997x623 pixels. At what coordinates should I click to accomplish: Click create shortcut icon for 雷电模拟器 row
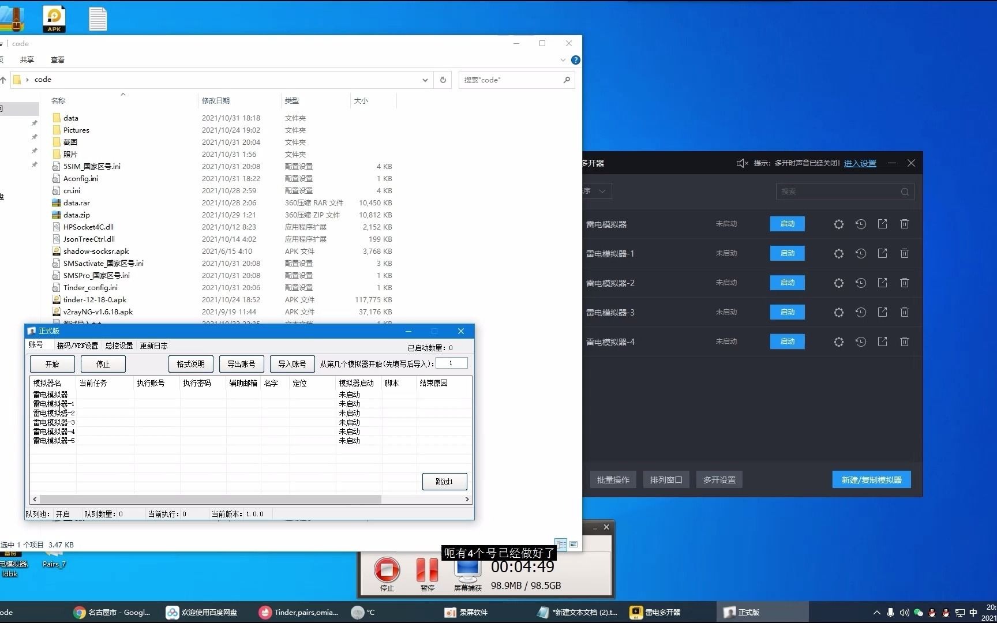tap(883, 224)
